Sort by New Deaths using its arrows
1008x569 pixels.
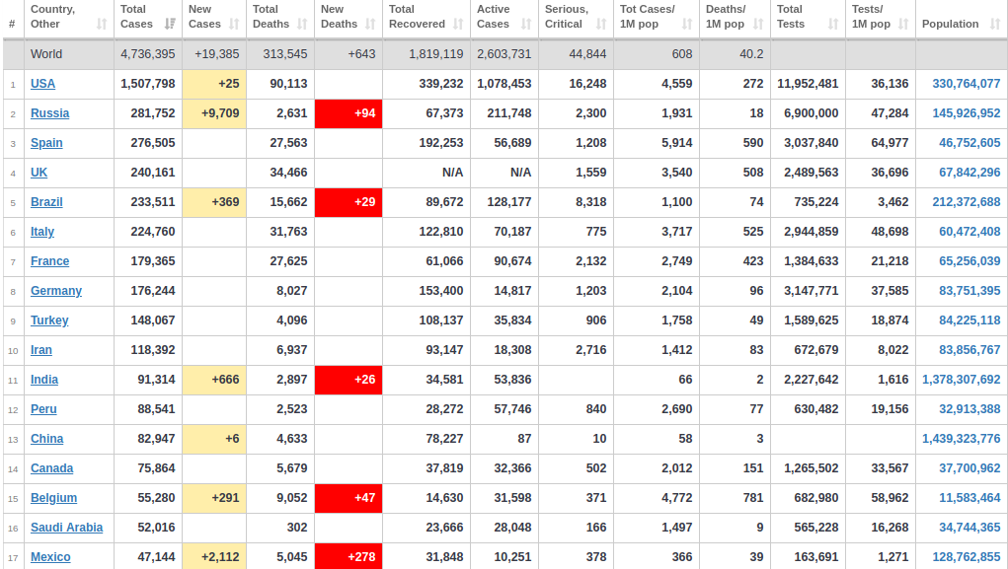(370, 25)
